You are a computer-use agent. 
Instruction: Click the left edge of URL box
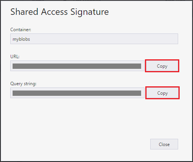pyautogui.click(x=11, y=66)
